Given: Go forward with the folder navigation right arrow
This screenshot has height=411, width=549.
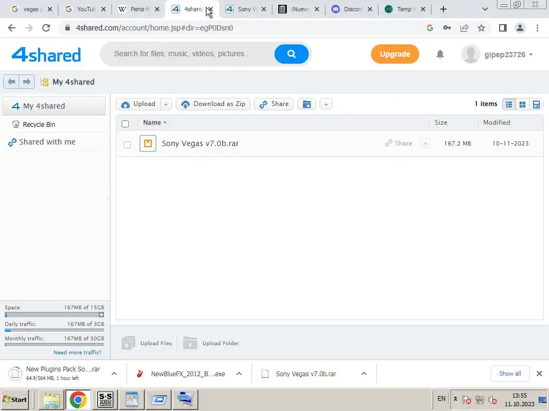Looking at the screenshot, I should tap(27, 82).
